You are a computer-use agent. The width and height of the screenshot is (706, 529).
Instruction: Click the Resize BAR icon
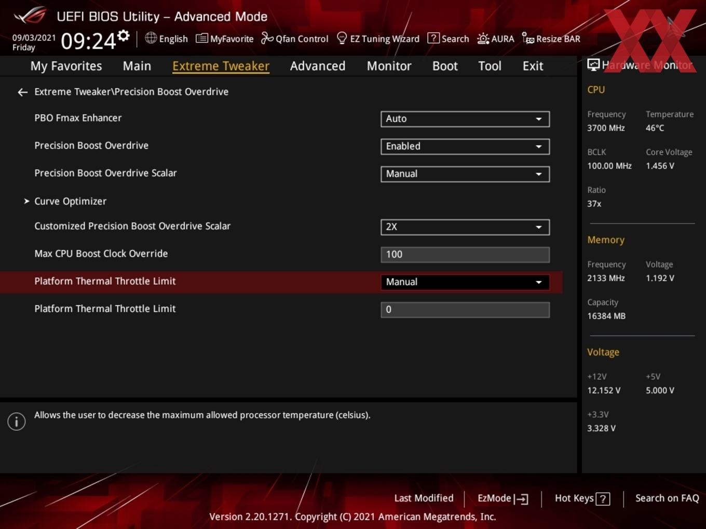[528, 38]
